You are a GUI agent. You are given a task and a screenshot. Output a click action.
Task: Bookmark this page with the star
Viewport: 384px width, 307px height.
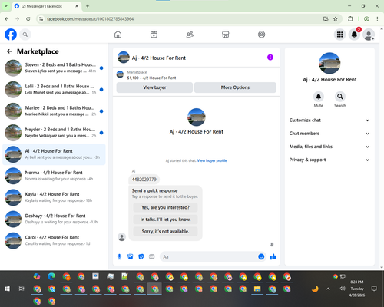click(336, 19)
